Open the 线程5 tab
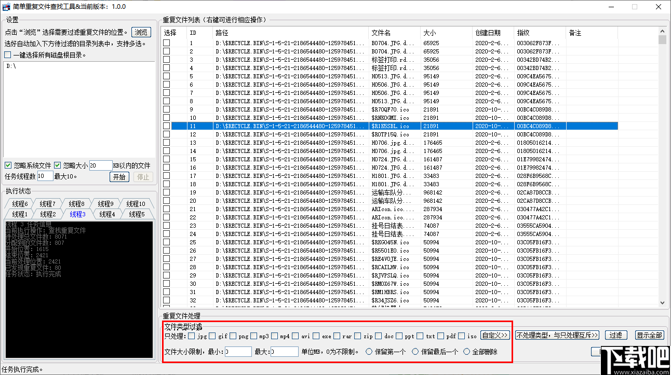671x375 pixels. coord(136,214)
